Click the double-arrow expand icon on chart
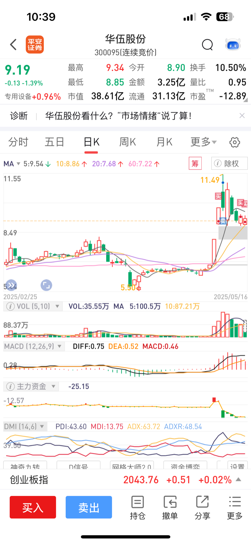 (x=11, y=285)
